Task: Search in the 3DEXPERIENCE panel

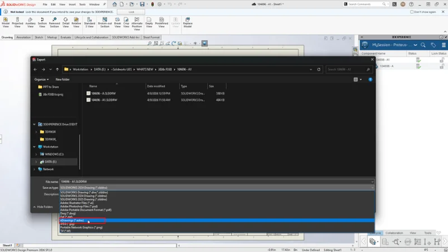Action: tap(423, 45)
